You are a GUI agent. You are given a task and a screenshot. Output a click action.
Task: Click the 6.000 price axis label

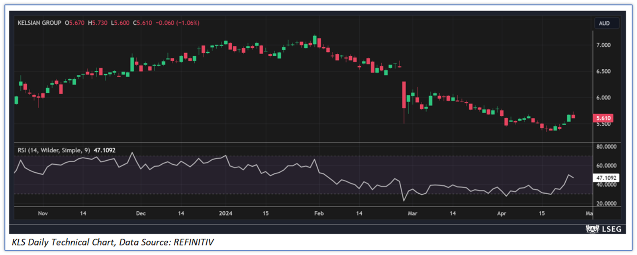coord(603,97)
